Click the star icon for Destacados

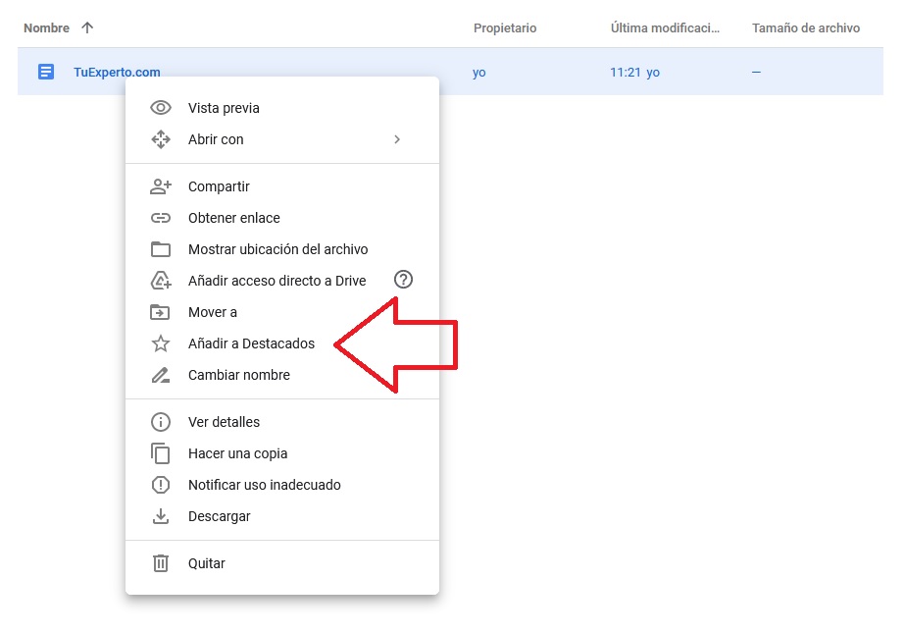[161, 343]
